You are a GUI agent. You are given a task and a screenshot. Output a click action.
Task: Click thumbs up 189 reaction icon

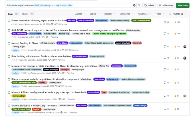tap(175, 34)
